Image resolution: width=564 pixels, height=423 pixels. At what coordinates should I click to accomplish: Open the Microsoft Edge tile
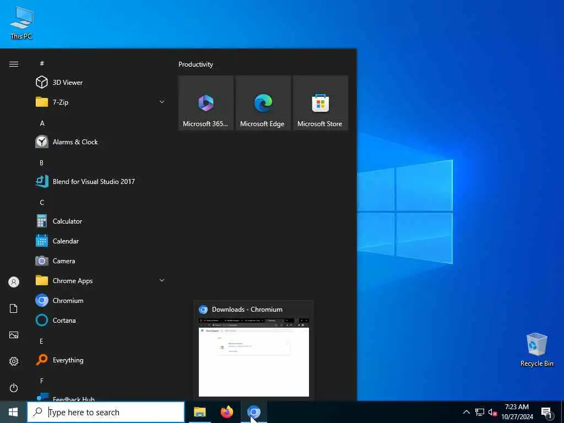263,103
